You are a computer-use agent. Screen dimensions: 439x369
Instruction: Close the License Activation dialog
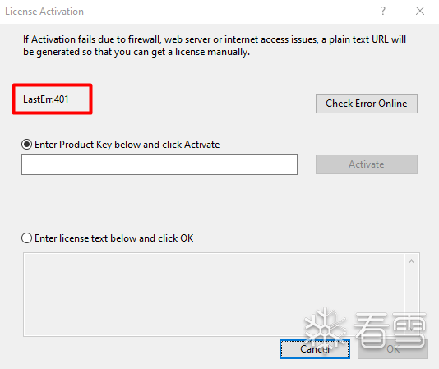420,12
